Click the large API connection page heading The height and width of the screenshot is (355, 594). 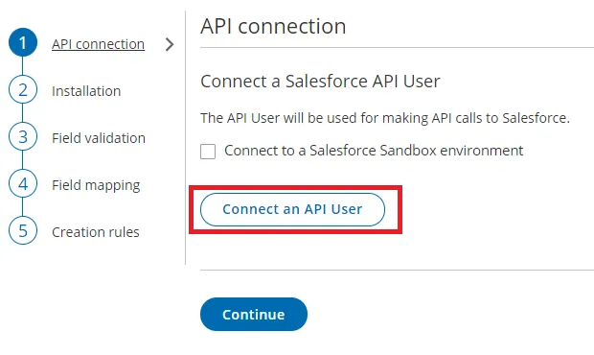click(273, 26)
